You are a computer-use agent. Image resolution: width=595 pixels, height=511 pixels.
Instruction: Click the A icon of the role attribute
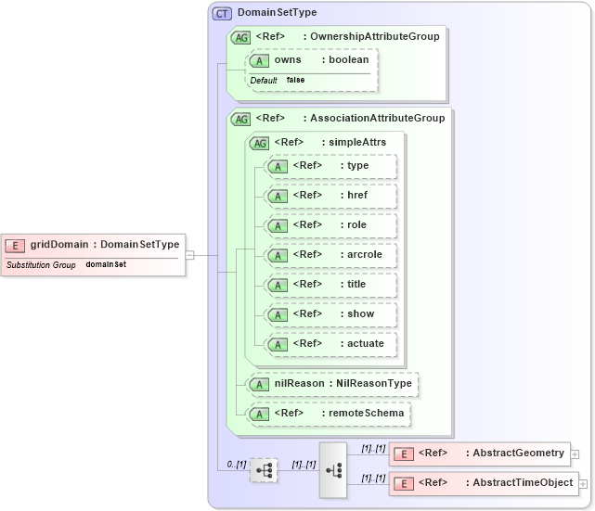(278, 226)
